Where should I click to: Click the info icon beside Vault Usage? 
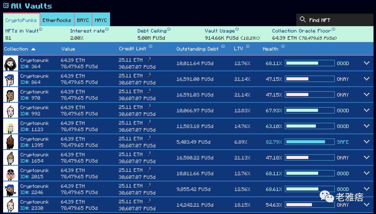click(x=237, y=29)
